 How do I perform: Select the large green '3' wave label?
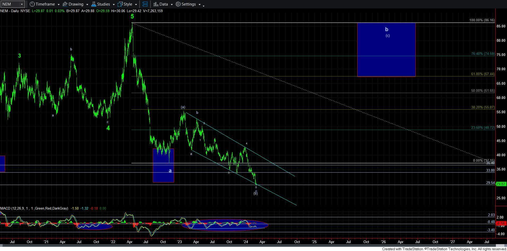coord(19,56)
